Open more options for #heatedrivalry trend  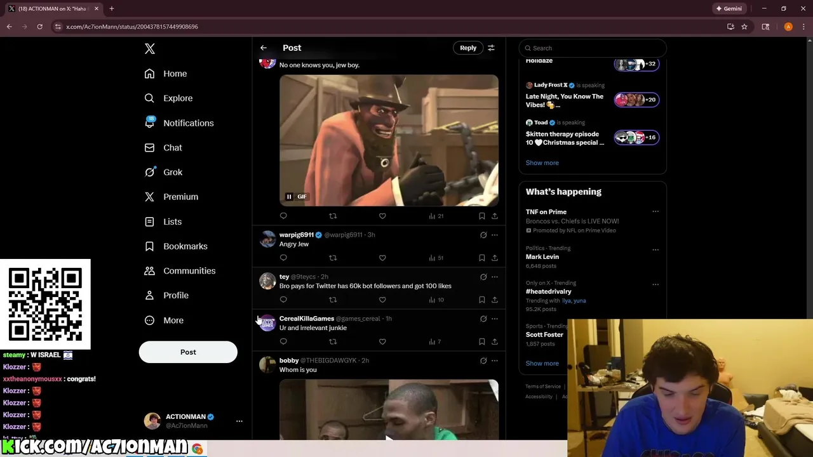click(x=655, y=284)
